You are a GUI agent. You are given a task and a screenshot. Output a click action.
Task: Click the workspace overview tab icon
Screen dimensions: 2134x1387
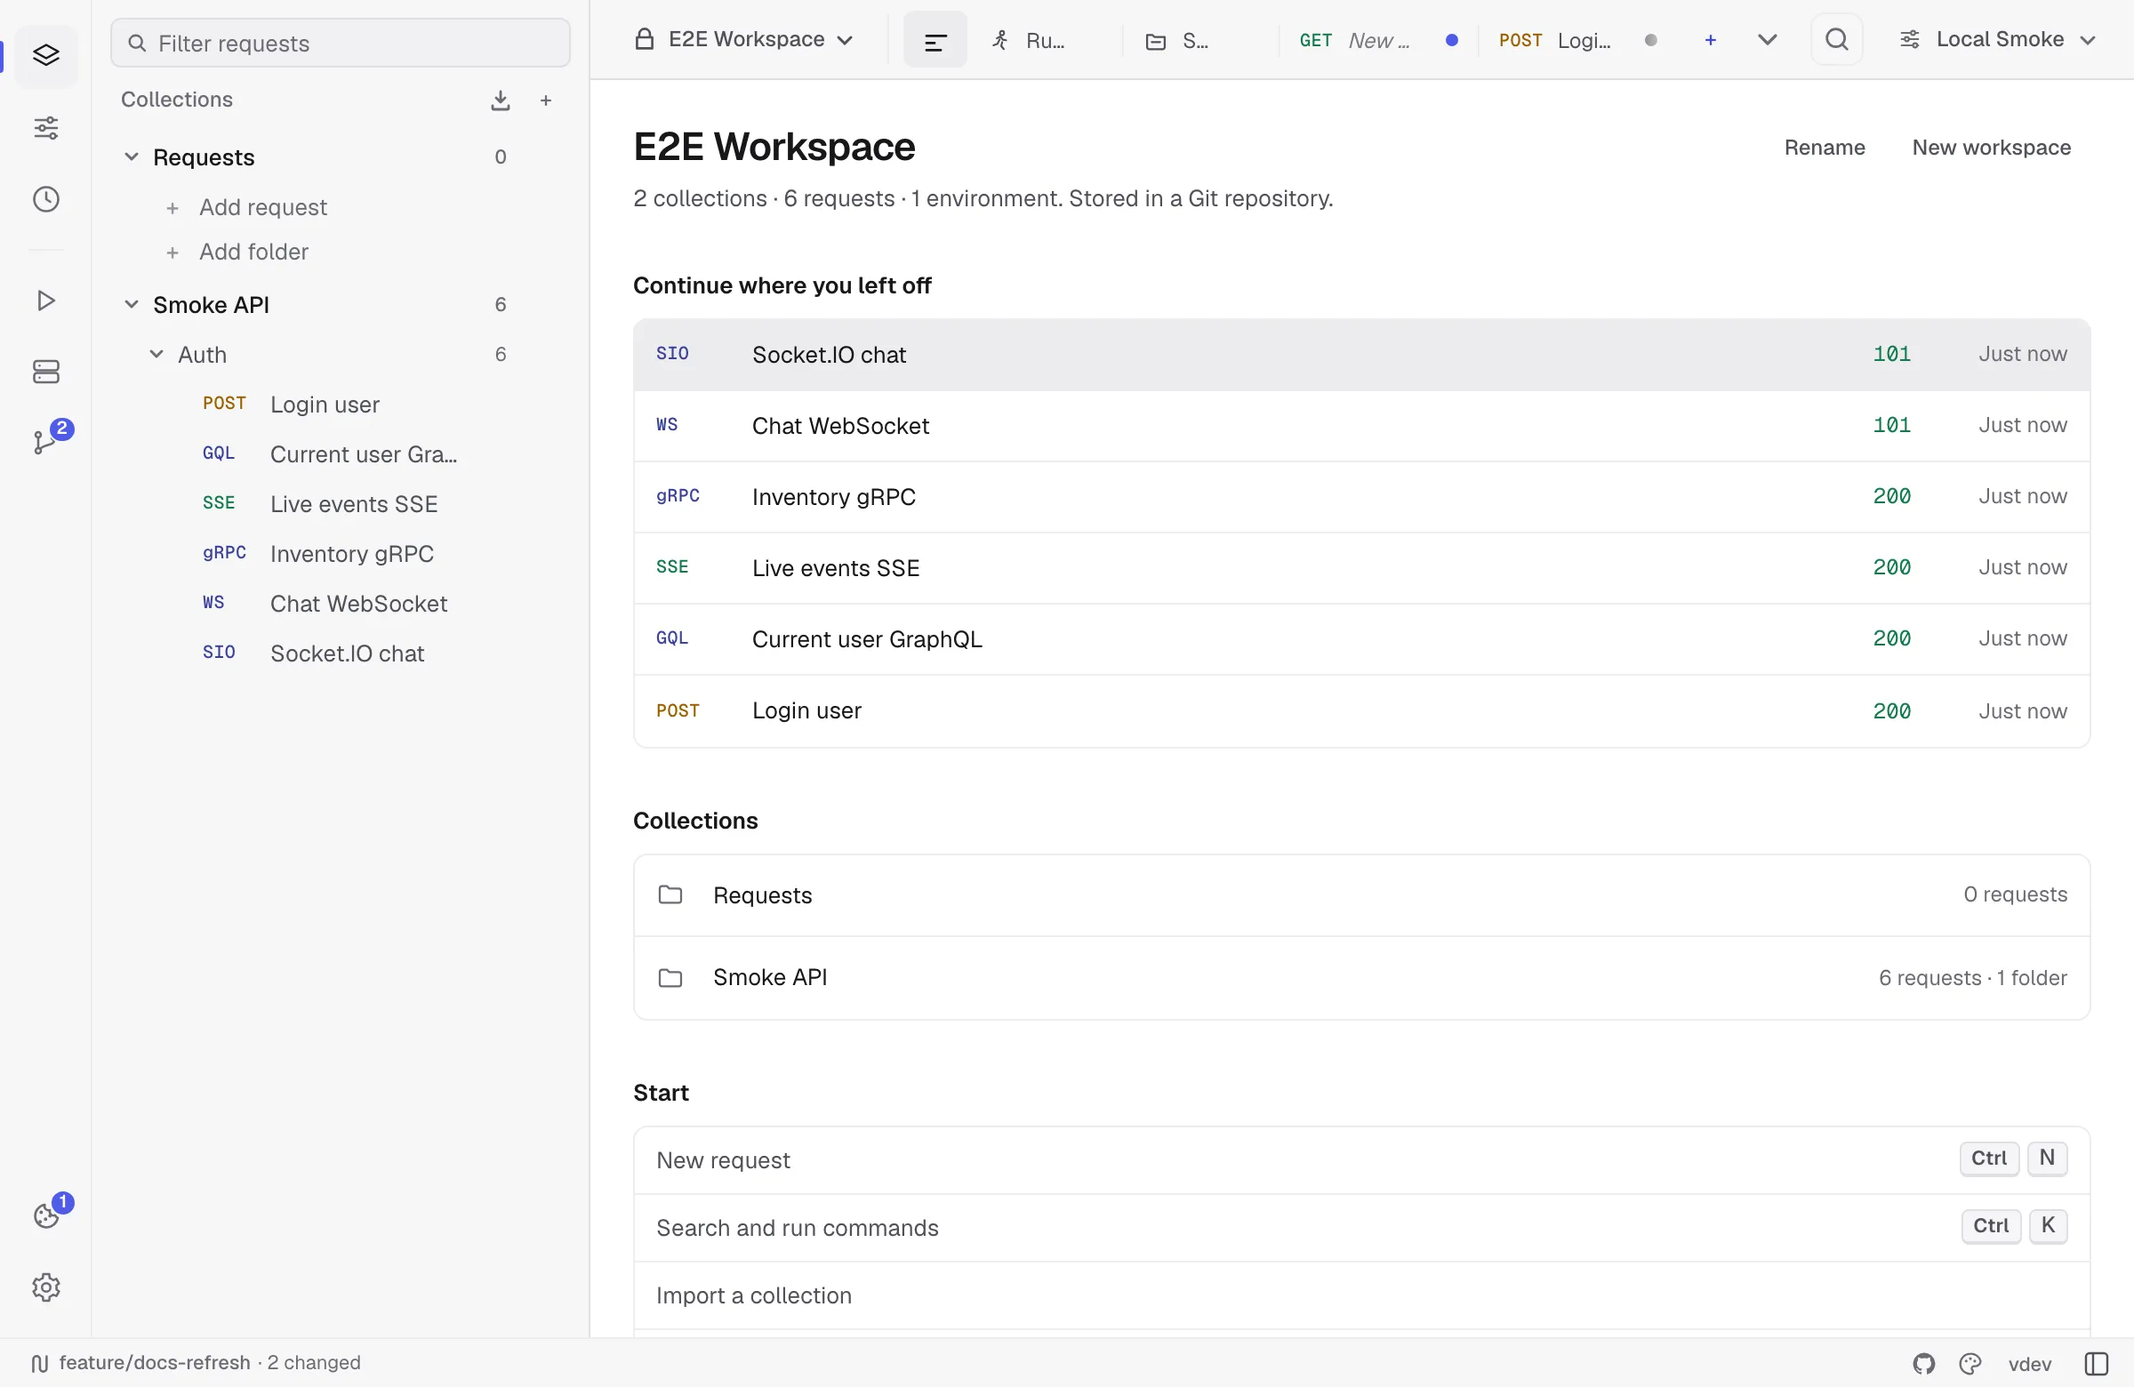coord(935,39)
